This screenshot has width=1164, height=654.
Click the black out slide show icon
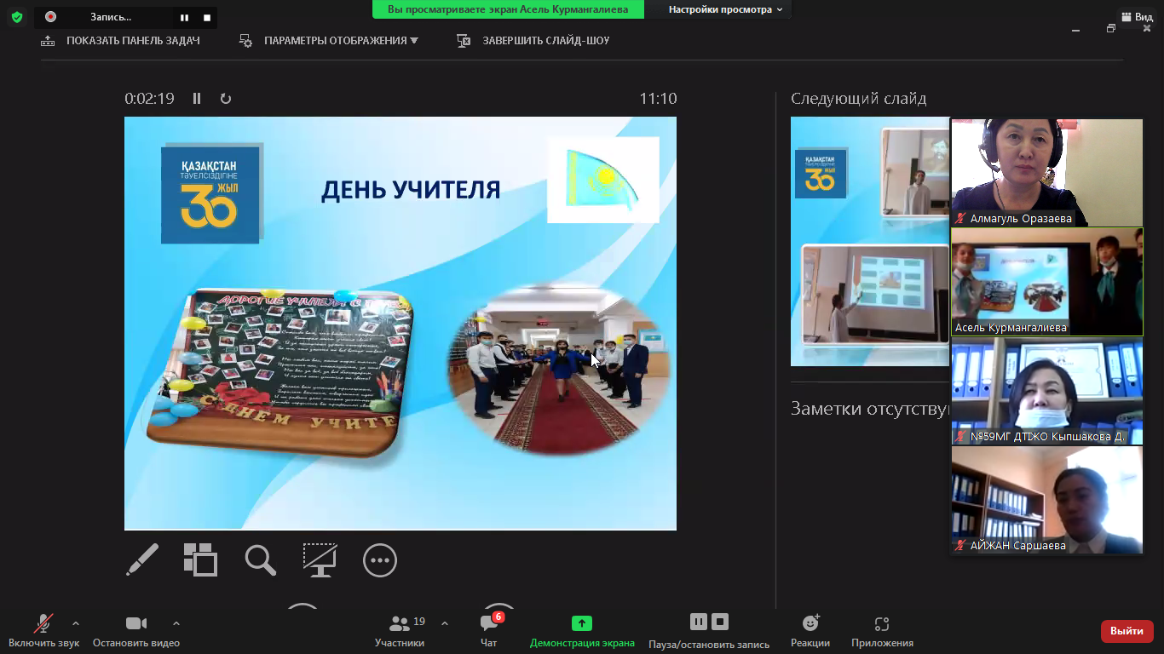coord(320,560)
